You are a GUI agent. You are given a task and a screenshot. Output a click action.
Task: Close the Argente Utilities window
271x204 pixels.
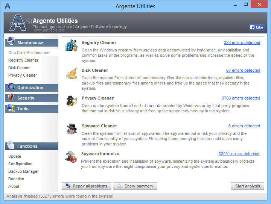tap(259, 4)
